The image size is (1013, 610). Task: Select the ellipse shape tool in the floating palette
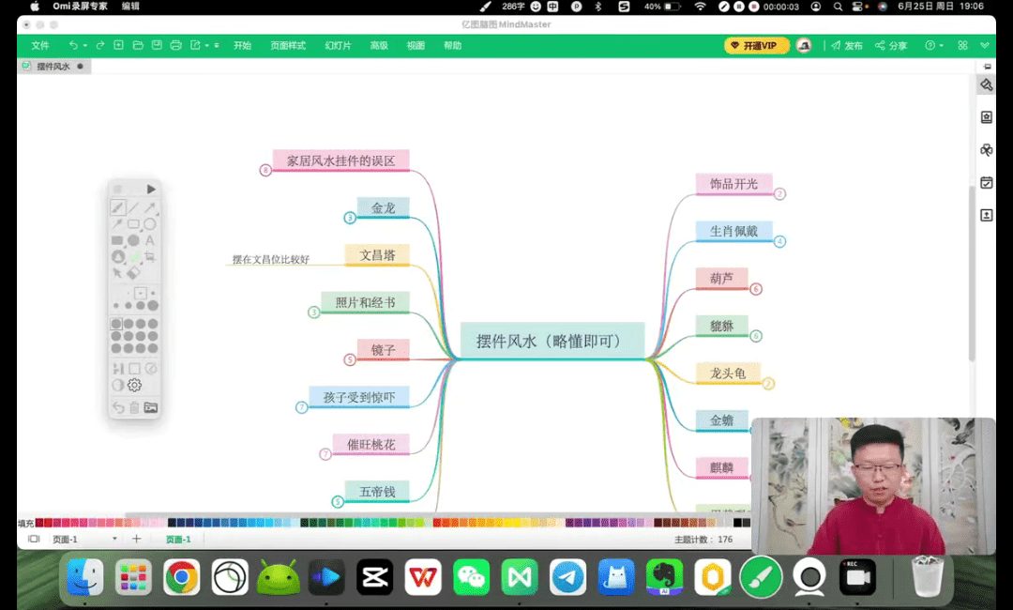click(149, 224)
